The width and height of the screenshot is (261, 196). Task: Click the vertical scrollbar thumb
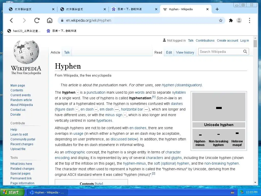pyautogui.click(x=255, y=44)
